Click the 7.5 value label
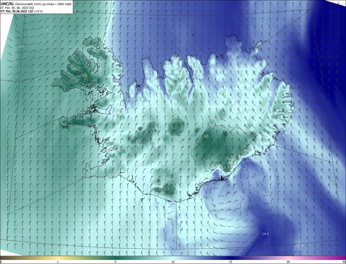Viewport: 346px width, 264px height. click(x=31, y=136)
